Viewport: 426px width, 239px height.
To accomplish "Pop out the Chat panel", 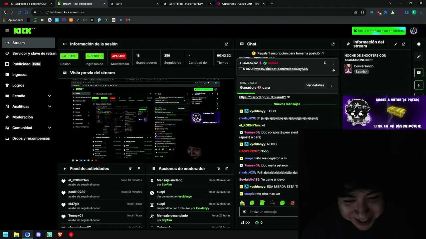I will [x=333, y=44].
